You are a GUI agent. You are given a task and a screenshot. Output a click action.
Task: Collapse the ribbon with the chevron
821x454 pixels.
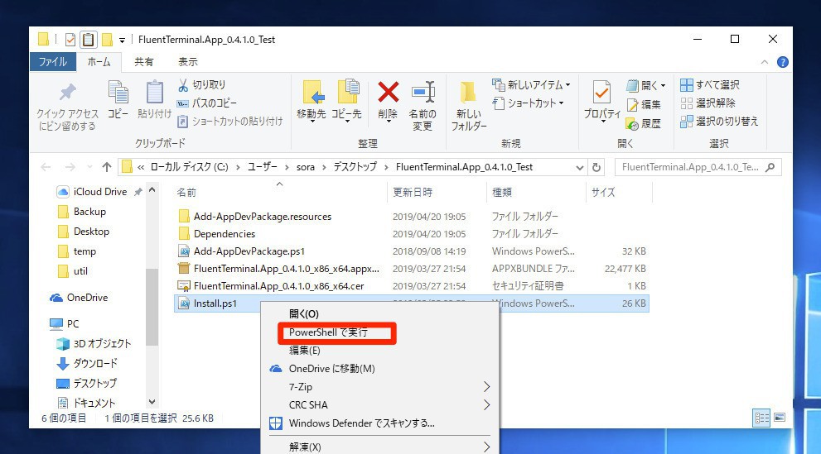point(765,62)
